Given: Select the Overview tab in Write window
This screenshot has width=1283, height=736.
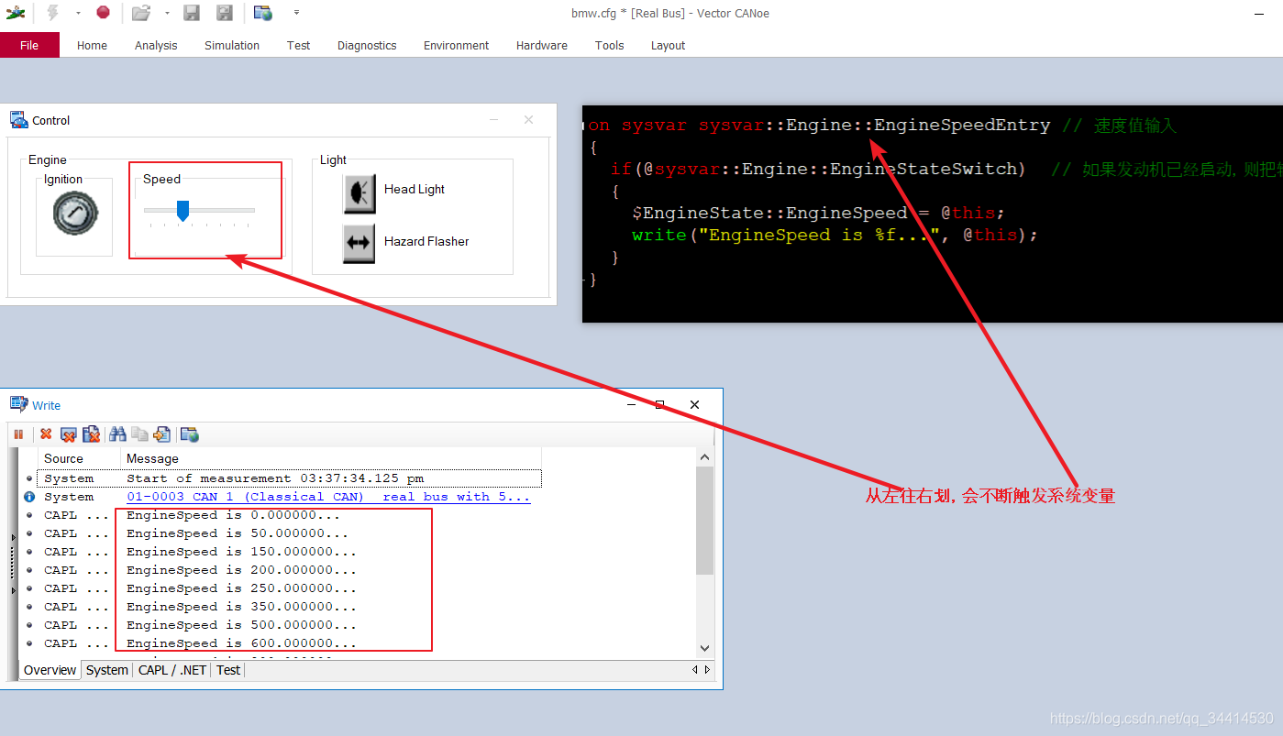Looking at the screenshot, I should (50, 670).
